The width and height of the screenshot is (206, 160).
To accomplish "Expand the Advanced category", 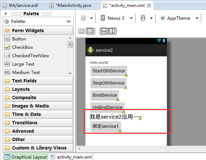I will (x=38, y=131).
